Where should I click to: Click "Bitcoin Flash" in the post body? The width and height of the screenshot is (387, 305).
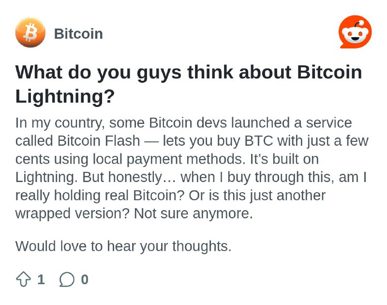[x=99, y=141]
